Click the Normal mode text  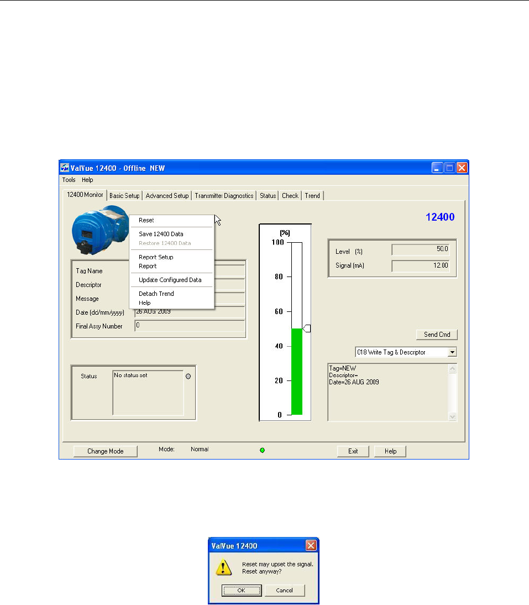click(x=200, y=449)
